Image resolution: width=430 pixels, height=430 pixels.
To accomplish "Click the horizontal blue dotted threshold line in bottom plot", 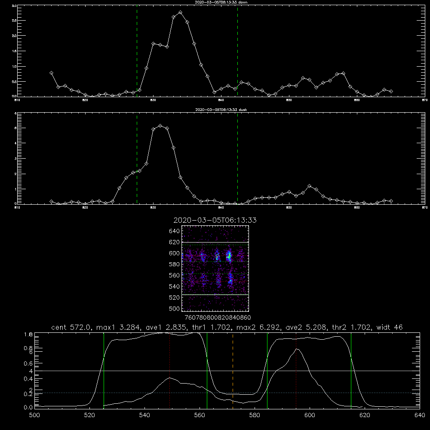I will 227,393.
